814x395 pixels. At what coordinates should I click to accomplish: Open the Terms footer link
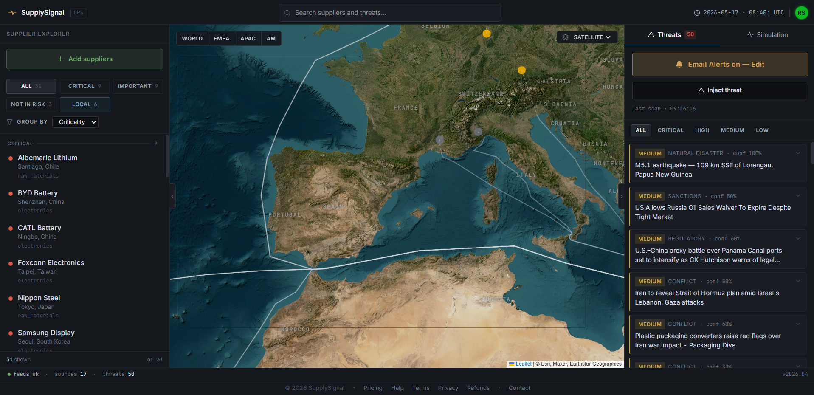[x=421, y=388]
